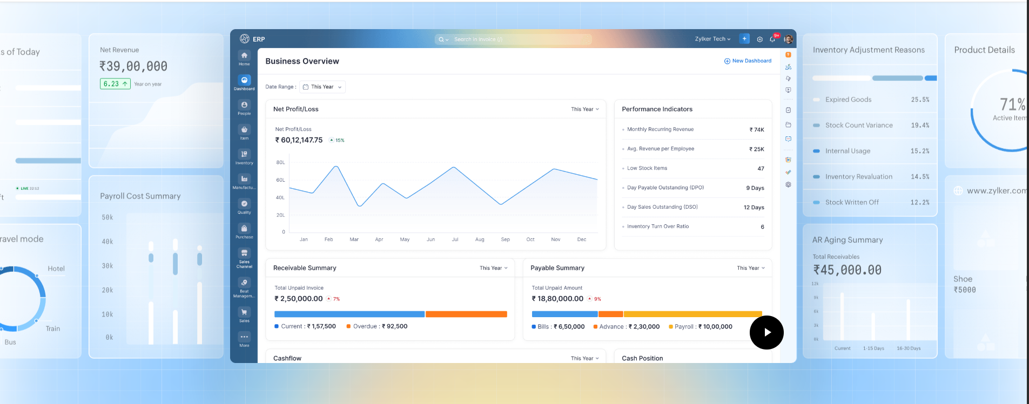
Task: Click the chat message icon in right strip
Action: [788, 139]
